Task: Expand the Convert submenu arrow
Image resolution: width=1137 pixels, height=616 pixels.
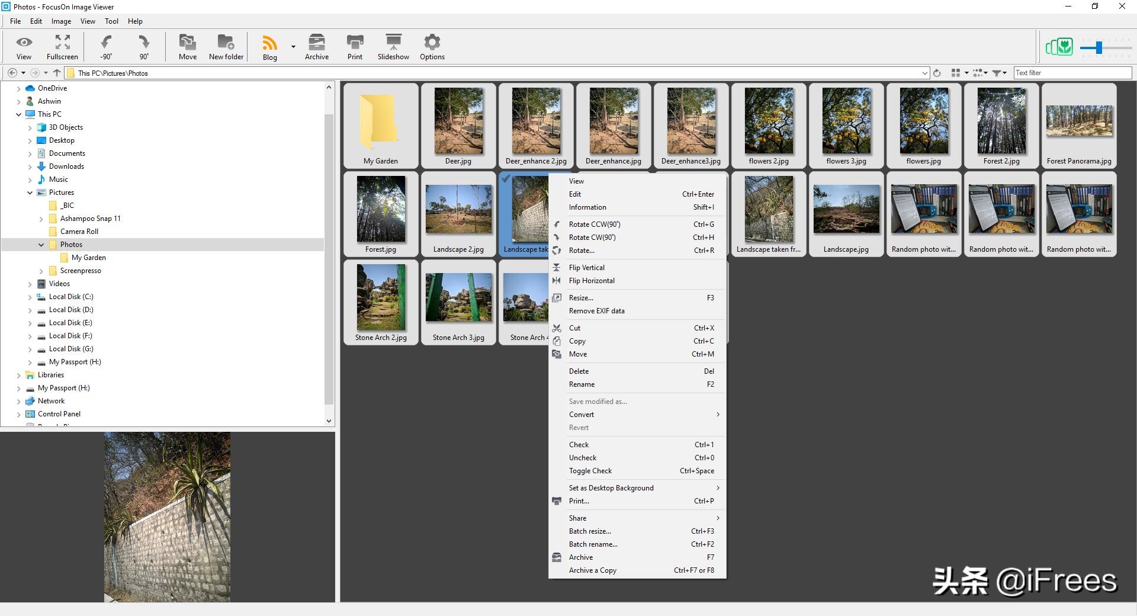Action: (718, 415)
